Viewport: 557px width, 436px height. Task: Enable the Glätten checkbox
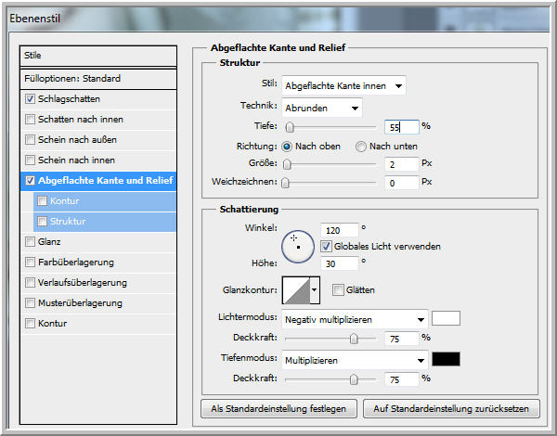(338, 290)
